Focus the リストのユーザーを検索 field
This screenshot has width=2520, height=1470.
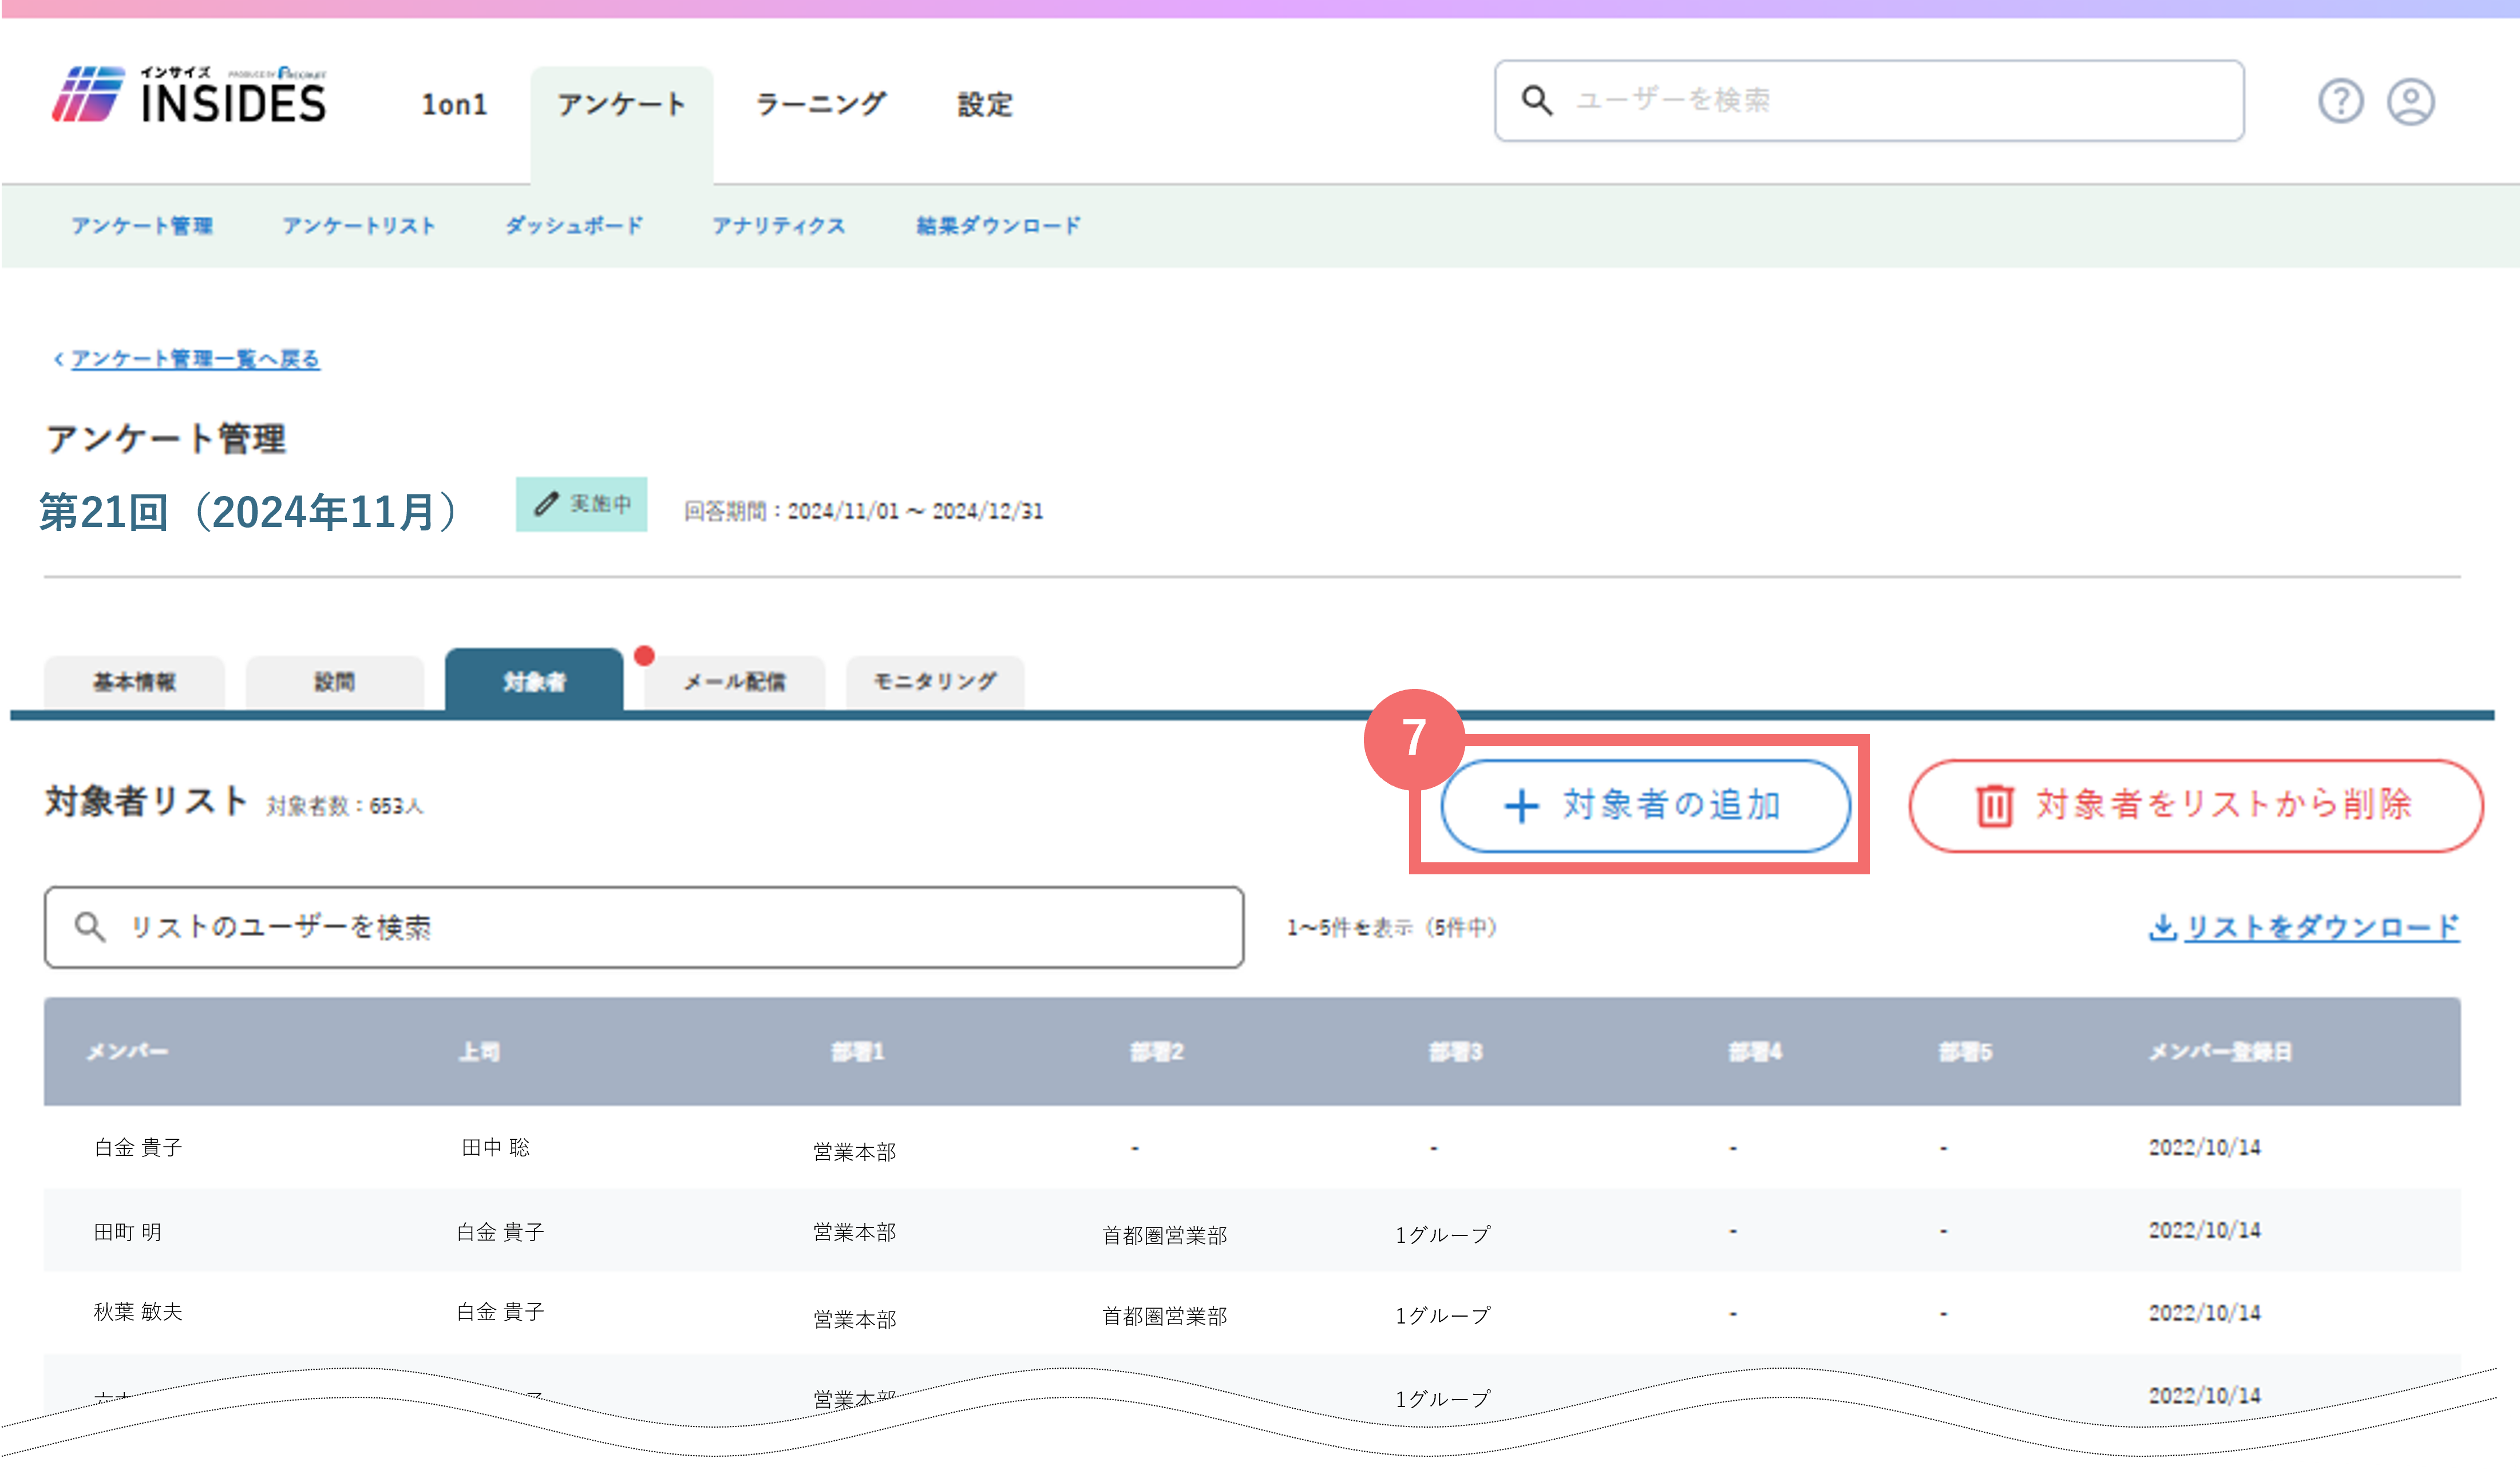[644, 927]
